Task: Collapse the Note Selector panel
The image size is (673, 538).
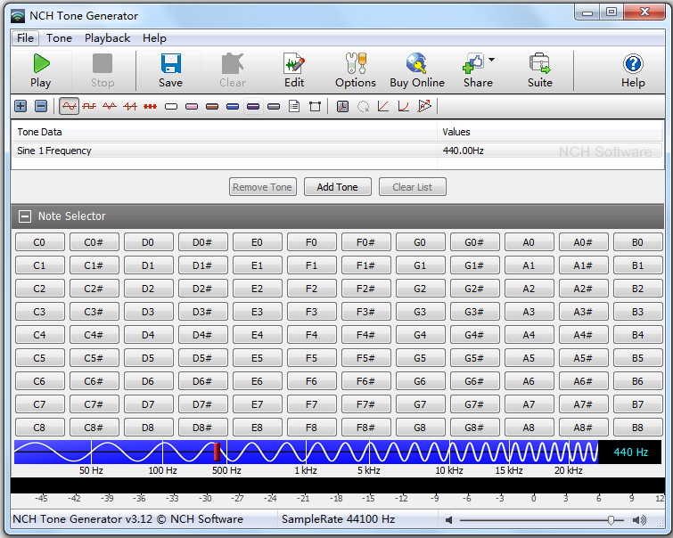Action: pyautogui.click(x=24, y=216)
